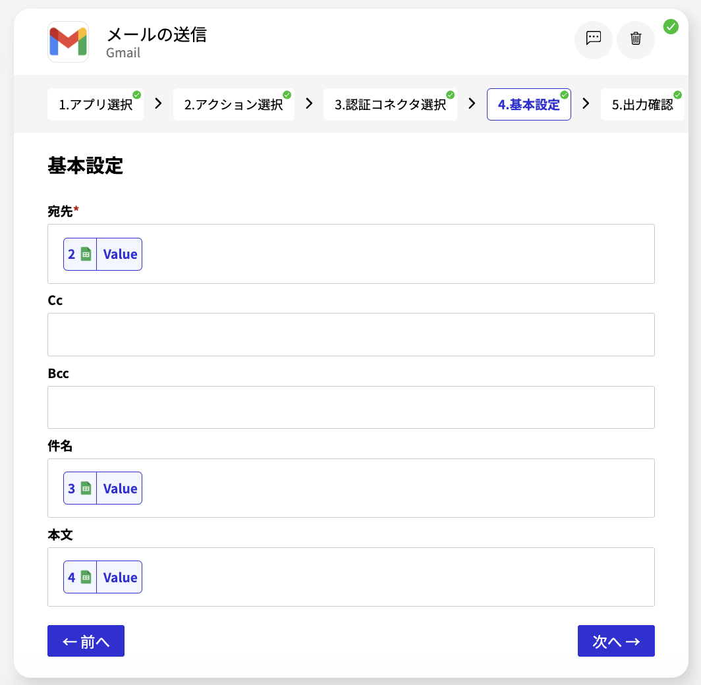Image resolution: width=701 pixels, height=685 pixels.
Task: Click into the Cc input field
Action: click(351, 335)
